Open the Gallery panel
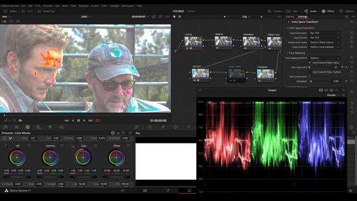The width and height of the screenshot is (357, 201). tap(10, 11)
